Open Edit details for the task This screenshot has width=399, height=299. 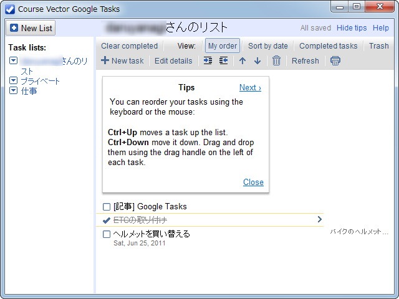tap(173, 61)
